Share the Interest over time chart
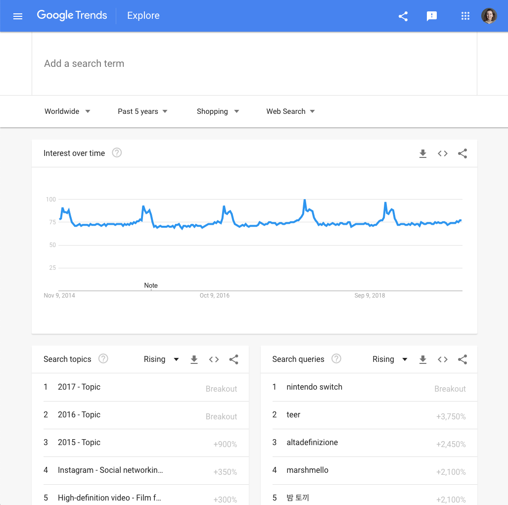 click(x=462, y=153)
